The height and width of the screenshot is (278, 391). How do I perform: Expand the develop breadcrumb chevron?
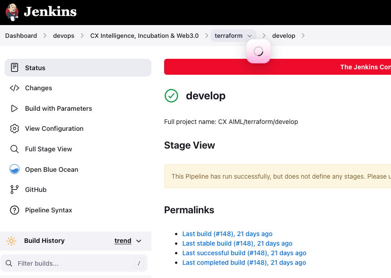pyautogui.click(x=303, y=36)
